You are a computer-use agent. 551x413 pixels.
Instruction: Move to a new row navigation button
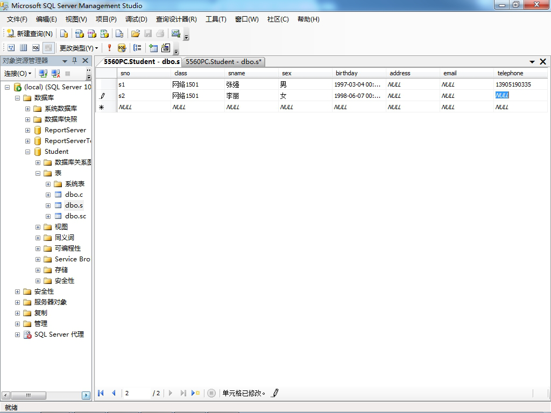[195, 393]
